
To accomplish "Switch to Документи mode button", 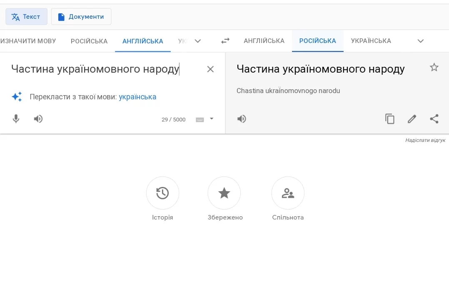I will 81,17.
